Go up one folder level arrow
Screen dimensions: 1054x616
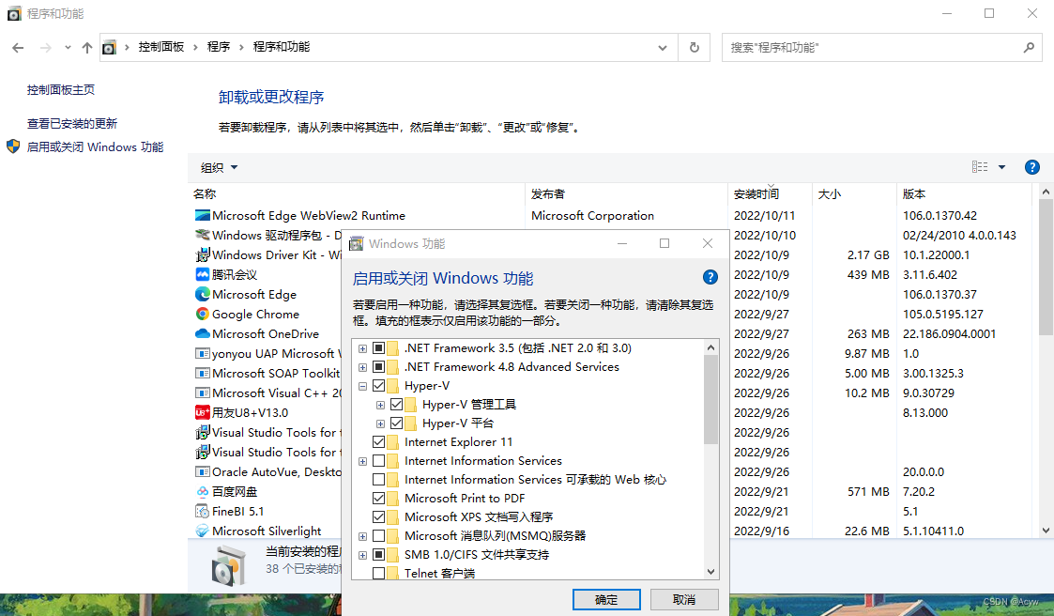coord(87,48)
